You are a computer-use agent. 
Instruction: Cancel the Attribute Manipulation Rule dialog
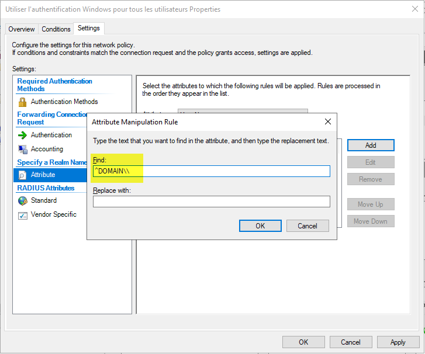pos(307,225)
